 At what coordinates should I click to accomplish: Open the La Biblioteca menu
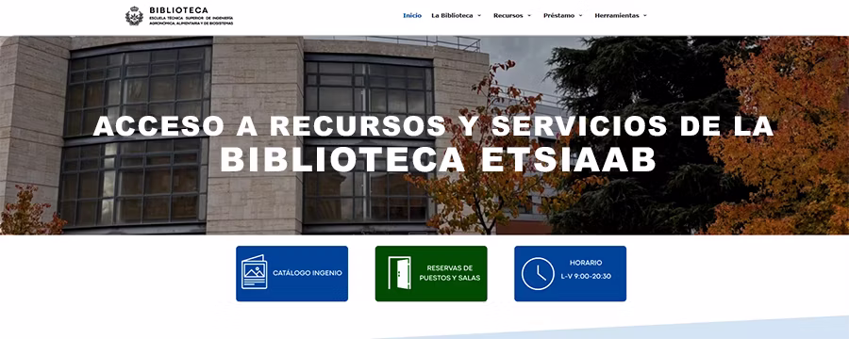[452, 16]
